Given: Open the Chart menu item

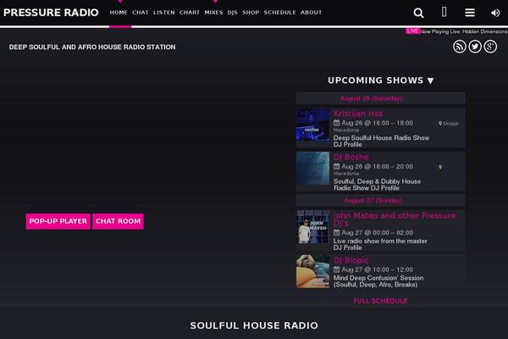Looking at the screenshot, I should click(190, 13).
